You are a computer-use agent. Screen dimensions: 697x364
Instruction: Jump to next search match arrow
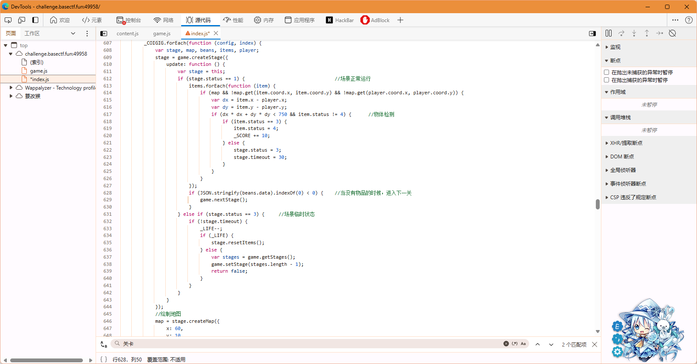click(551, 344)
